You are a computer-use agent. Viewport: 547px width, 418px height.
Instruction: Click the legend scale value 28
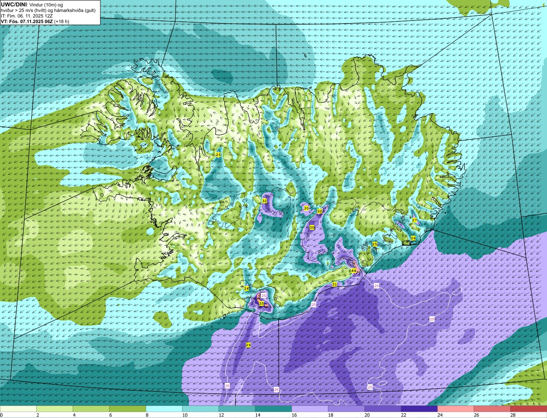512,415
